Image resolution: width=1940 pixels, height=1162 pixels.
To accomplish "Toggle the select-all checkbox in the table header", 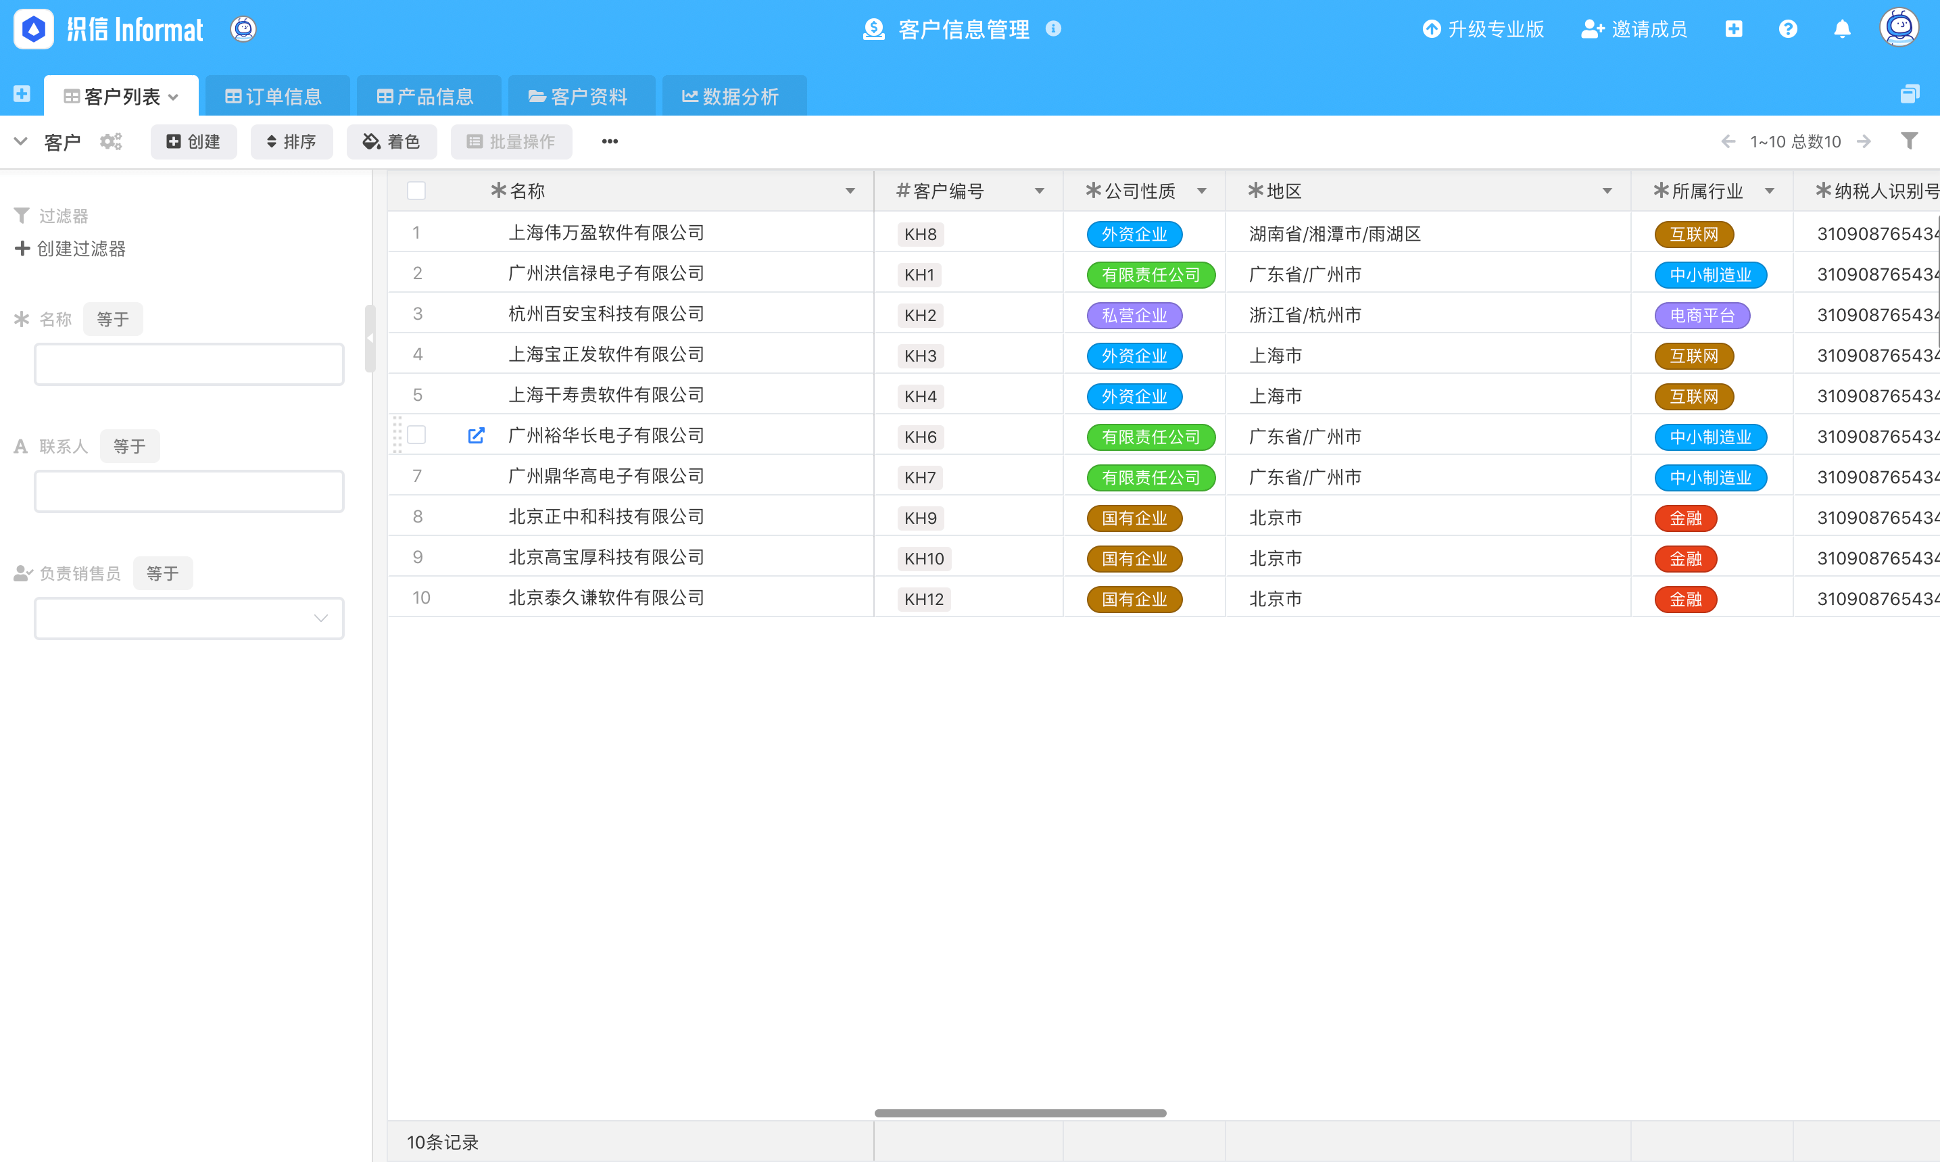I will coord(416,190).
